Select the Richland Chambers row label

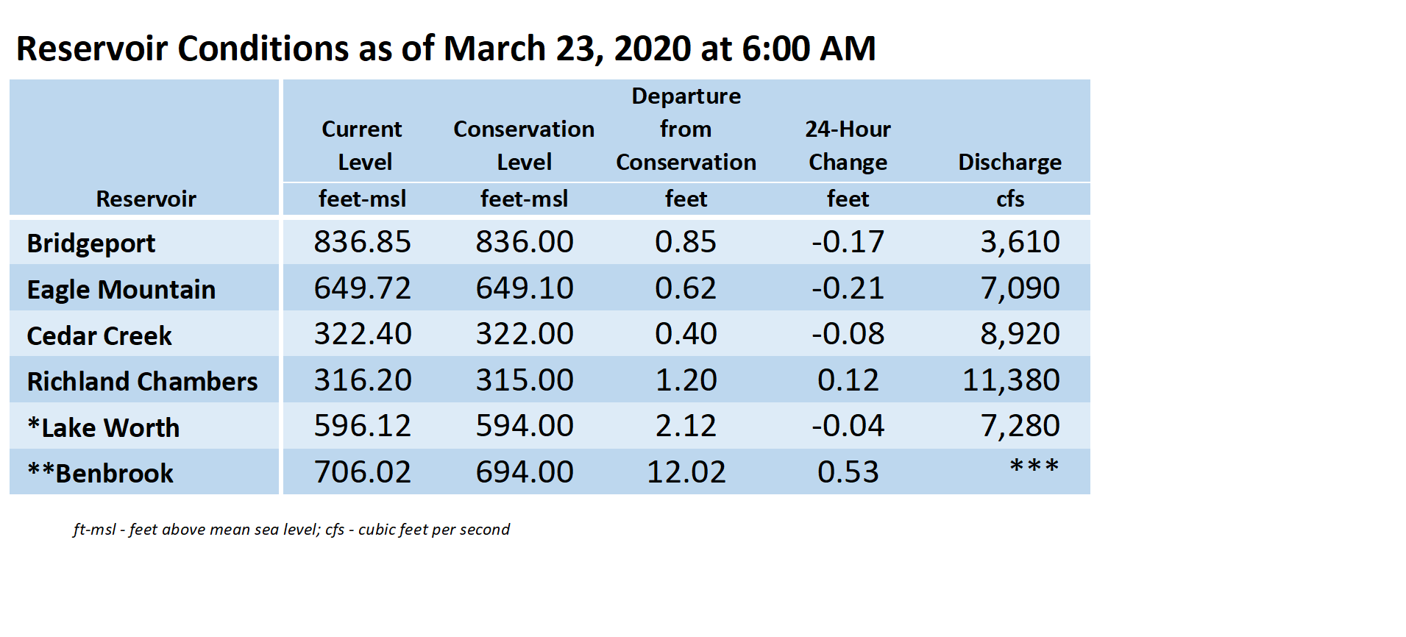click(142, 381)
